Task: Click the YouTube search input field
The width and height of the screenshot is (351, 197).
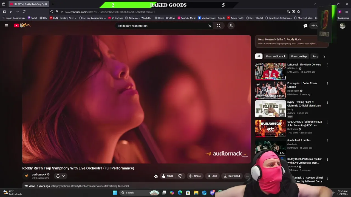Action: (162, 26)
